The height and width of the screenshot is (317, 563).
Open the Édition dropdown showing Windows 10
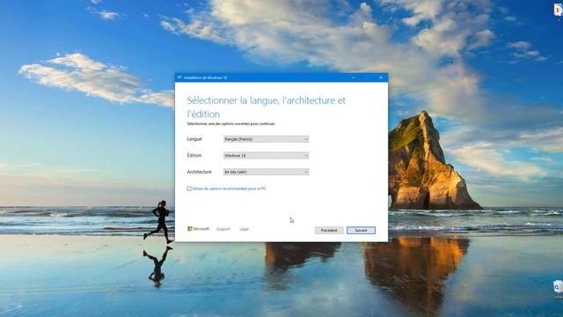pyautogui.click(x=266, y=156)
